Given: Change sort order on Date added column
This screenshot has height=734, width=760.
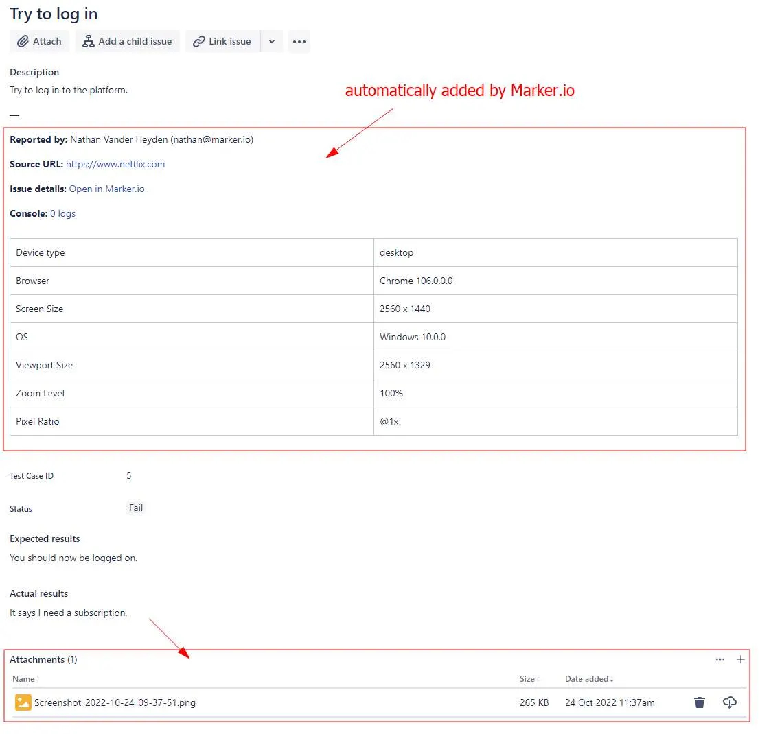Looking at the screenshot, I should (x=586, y=679).
